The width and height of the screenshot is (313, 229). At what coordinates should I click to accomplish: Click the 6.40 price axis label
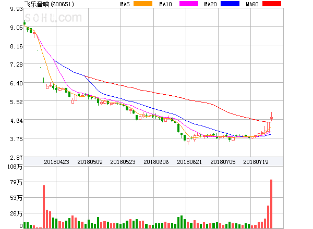tap(17, 83)
